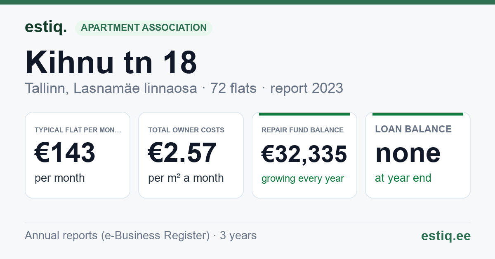This screenshot has height=259, width=495.
Task: Click the estiq. logo
Action: point(46,28)
